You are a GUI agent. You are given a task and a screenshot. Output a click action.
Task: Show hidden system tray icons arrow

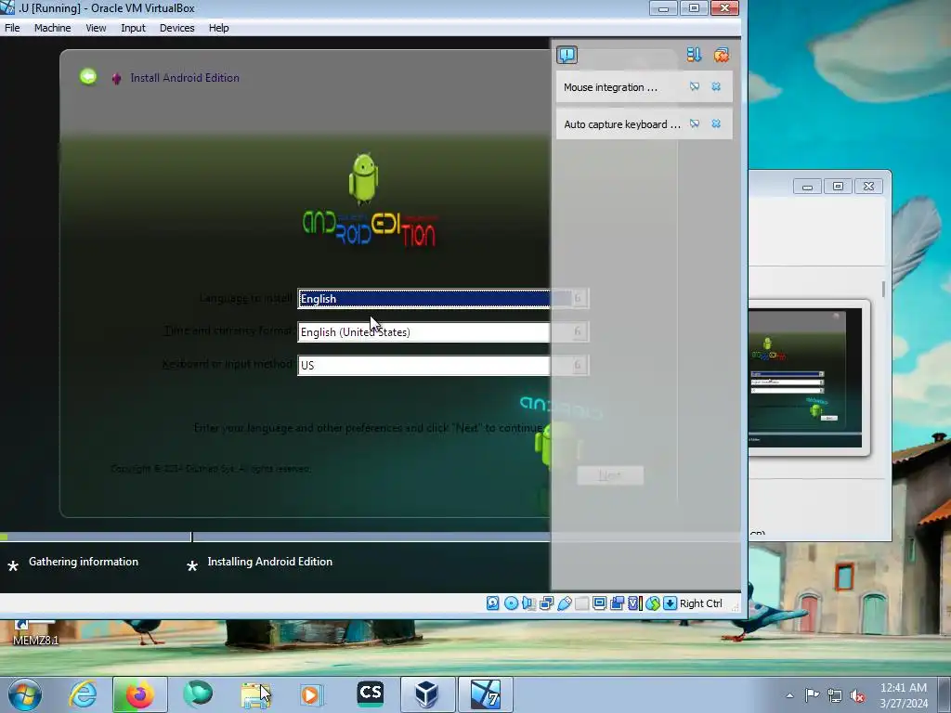click(x=789, y=695)
